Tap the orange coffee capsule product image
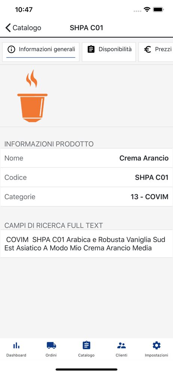Screen dimensions: 173x374 32,96
